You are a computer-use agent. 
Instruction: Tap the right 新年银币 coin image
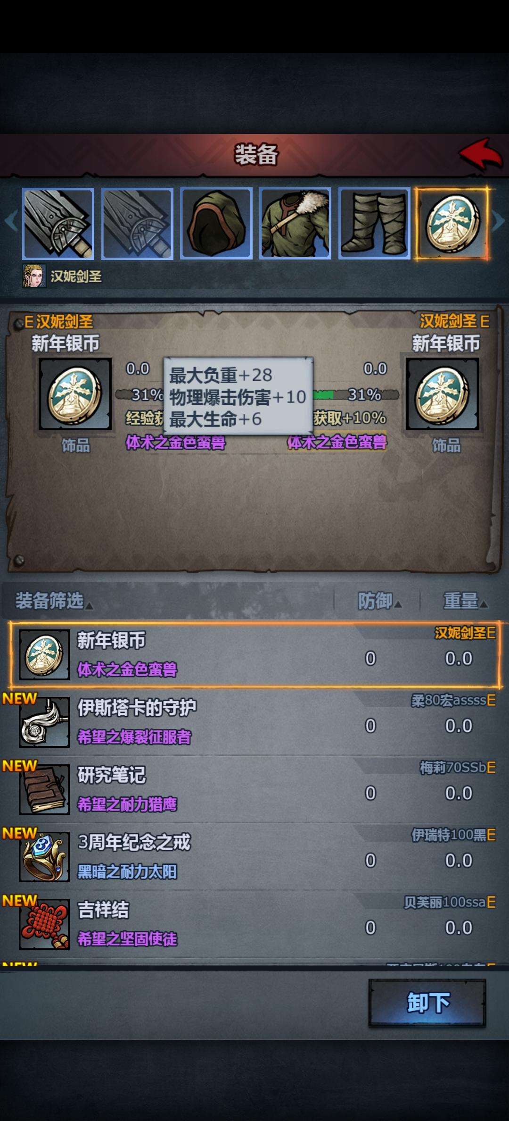[443, 394]
